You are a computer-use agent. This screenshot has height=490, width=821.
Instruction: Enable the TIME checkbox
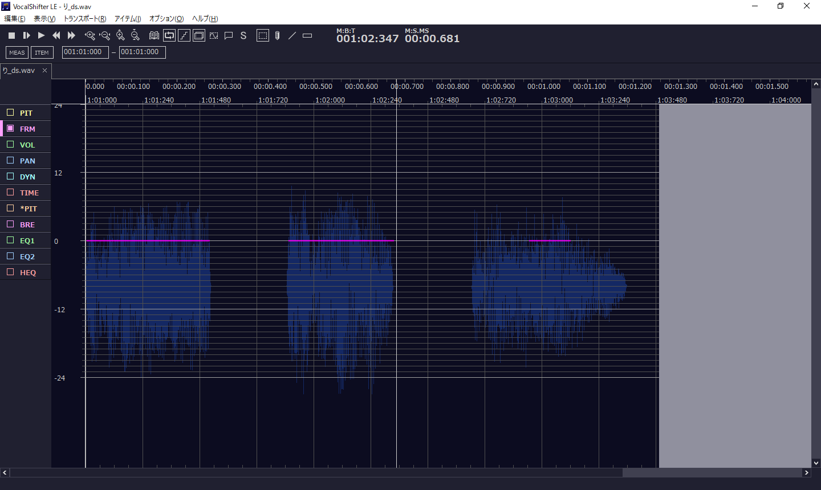10,193
